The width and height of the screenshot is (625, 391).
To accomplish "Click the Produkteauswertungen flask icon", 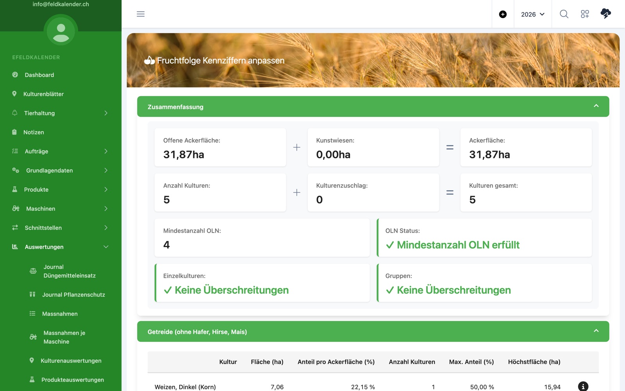I will (32, 380).
